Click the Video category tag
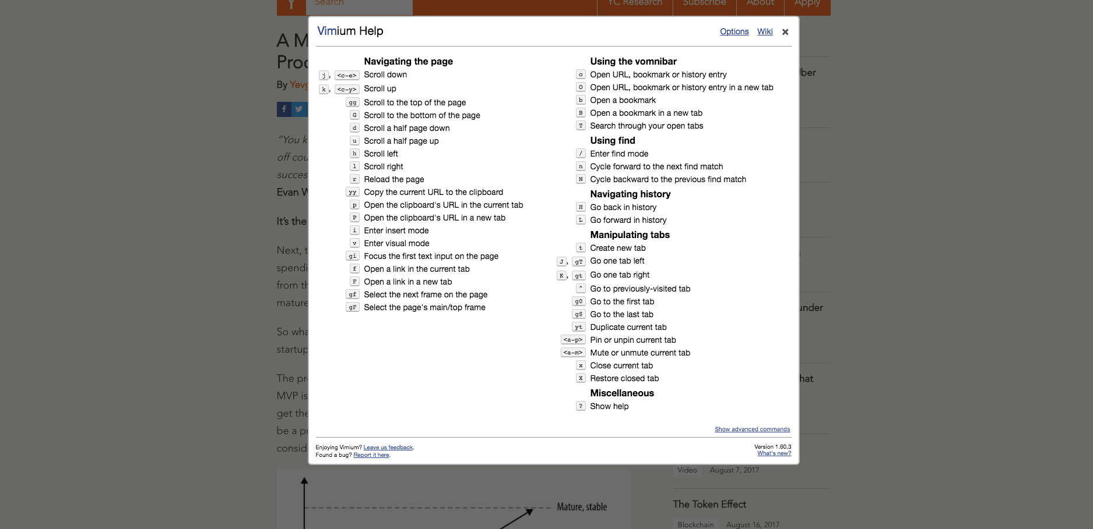The height and width of the screenshot is (529, 1093). click(x=687, y=470)
